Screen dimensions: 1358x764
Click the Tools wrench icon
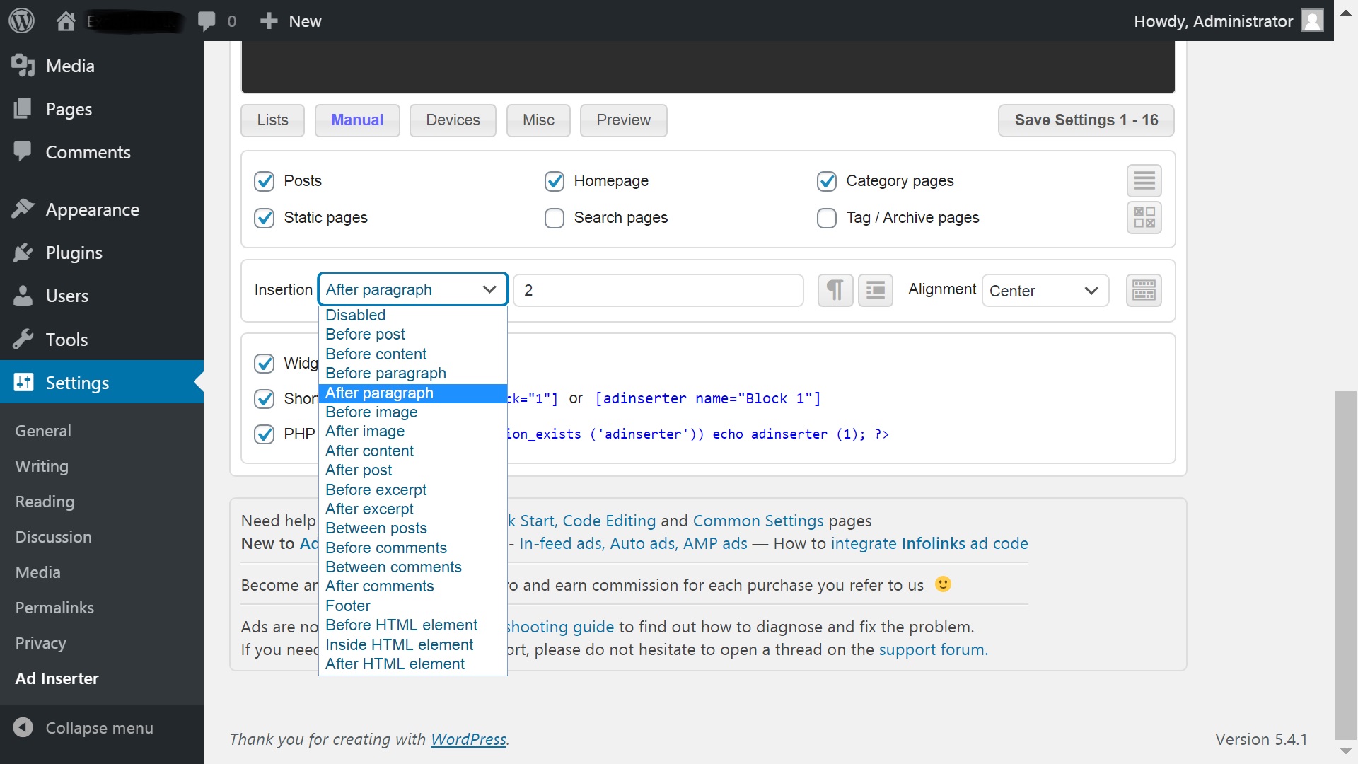coord(23,339)
